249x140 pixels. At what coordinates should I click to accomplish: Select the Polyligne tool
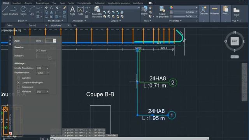pyautogui.click(x=14, y=10)
